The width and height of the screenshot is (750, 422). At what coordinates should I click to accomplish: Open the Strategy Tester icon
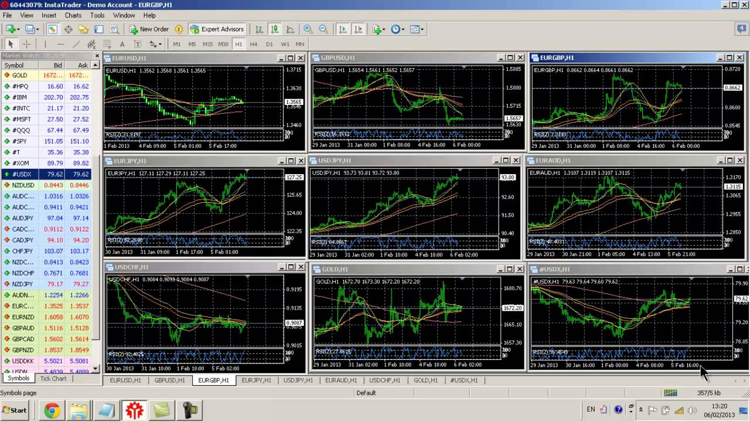click(114, 29)
